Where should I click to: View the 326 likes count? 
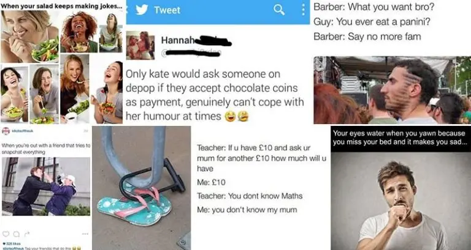tap(10, 244)
